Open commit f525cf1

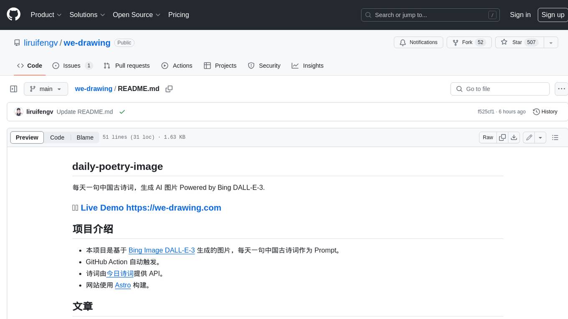click(x=486, y=112)
